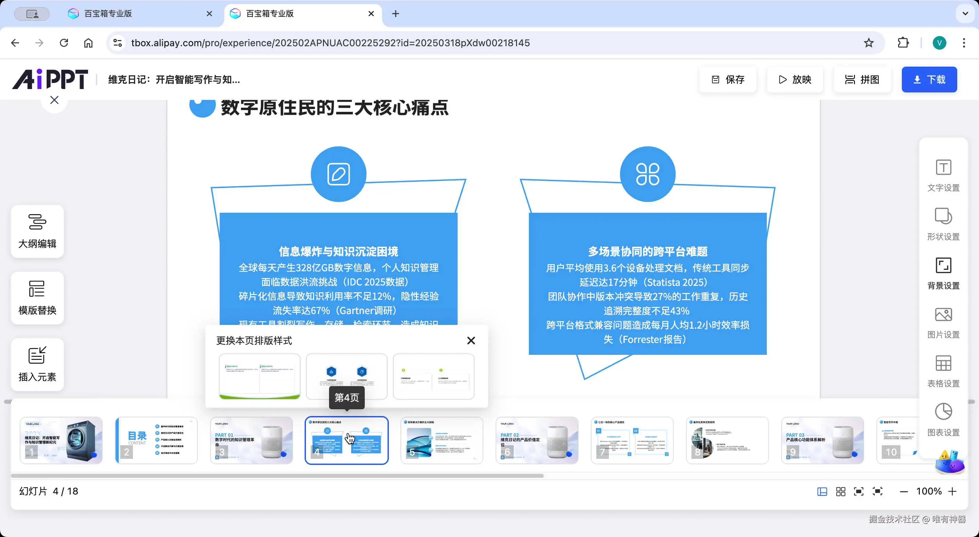The width and height of the screenshot is (979, 537).
Task: Open 图片设置 image settings
Action: tap(943, 322)
